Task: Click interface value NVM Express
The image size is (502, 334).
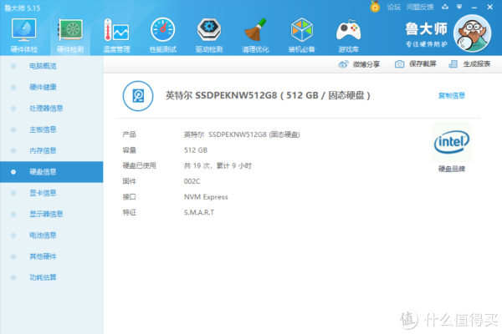Action: click(x=206, y=197)
